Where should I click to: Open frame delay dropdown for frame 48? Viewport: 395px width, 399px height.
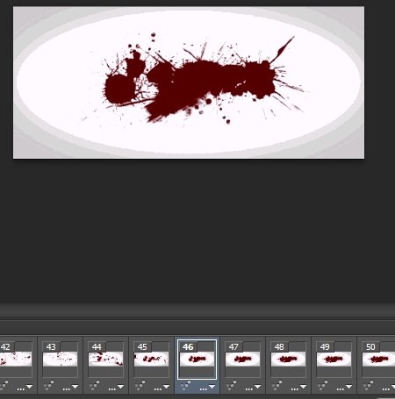[298, 388]
